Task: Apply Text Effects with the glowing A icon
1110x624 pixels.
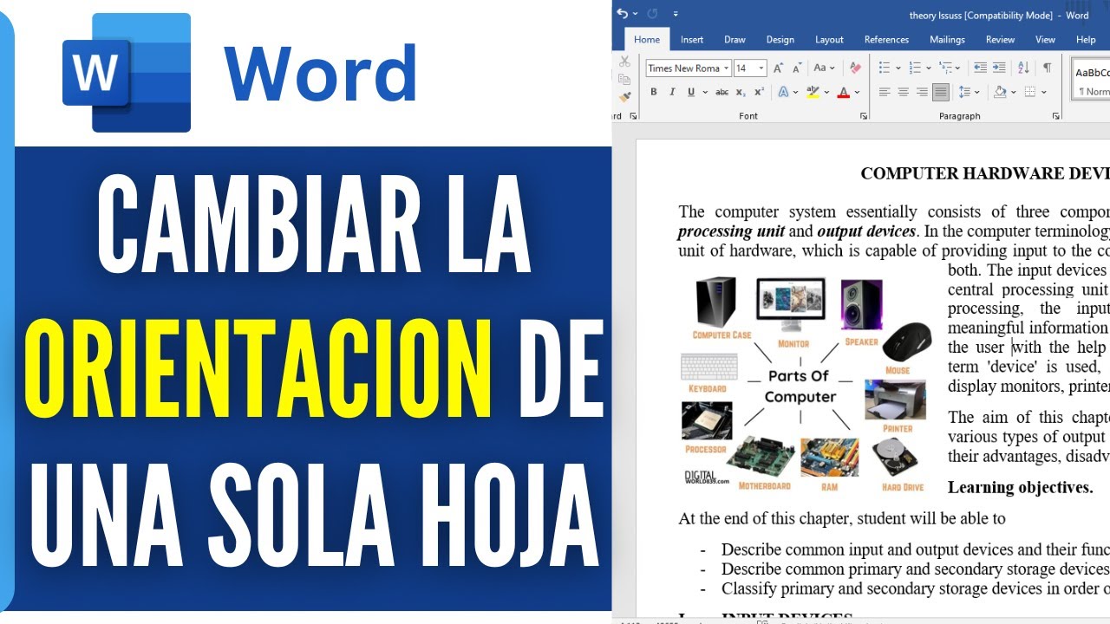Action: click(783, 92)
